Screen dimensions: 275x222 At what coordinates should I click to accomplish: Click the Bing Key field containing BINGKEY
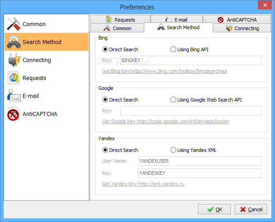point(191,61)
